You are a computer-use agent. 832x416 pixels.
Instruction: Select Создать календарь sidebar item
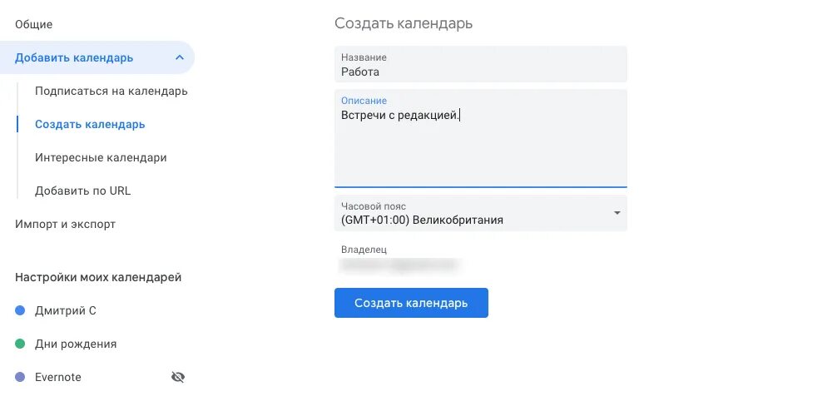(x=90, y=124)
